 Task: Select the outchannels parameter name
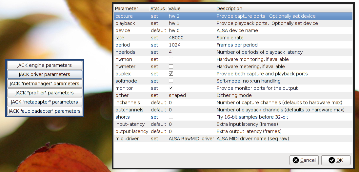click(x=130, y=110)
